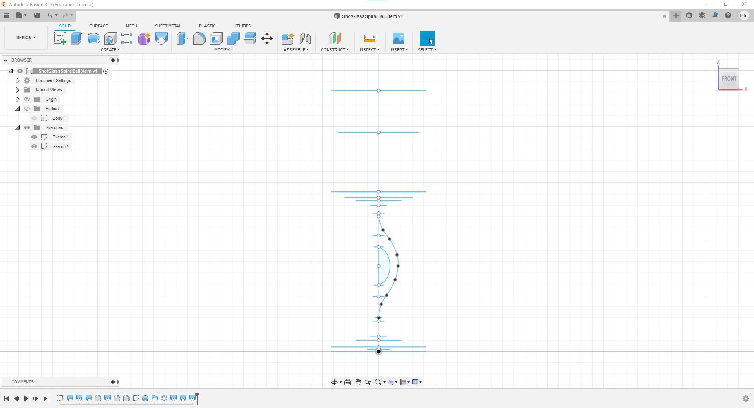Open the Pan hand tool
754x408 pixels.
click(x=358, y=382)
